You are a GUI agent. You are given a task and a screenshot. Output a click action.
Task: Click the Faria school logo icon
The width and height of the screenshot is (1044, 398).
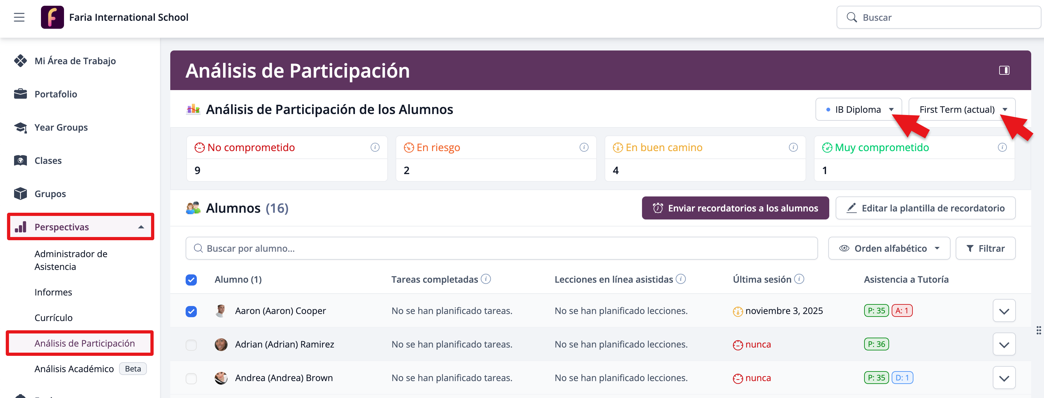click(52, 17)
